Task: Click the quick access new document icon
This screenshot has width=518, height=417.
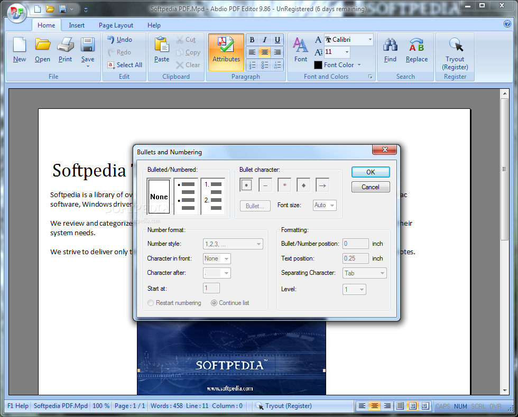Action: coord(38,9)
